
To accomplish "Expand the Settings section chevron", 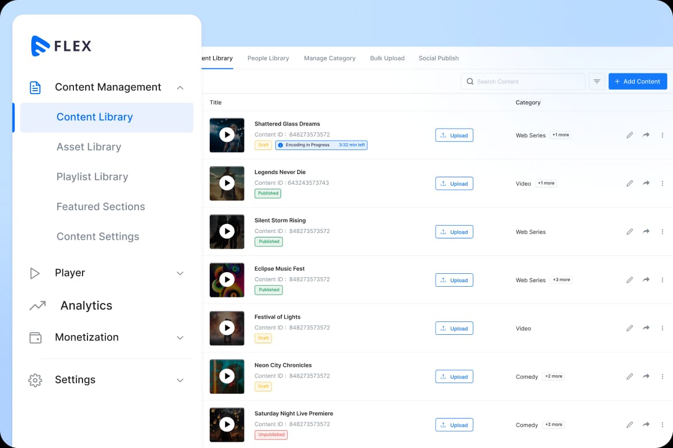I will coord(180,380).
